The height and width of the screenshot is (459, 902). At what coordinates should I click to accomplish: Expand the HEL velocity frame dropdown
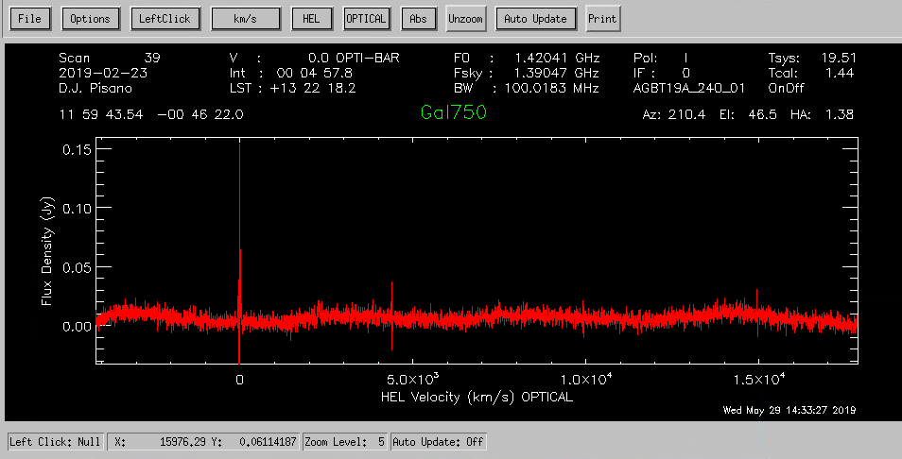coord(312,19)
